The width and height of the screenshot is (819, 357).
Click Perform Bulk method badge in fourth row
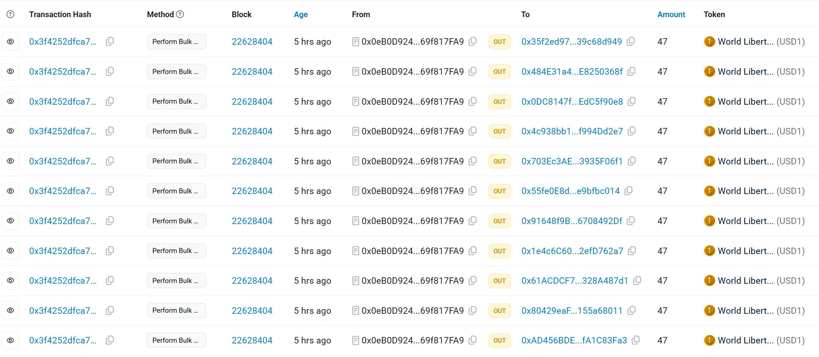[x=176, y=132]
